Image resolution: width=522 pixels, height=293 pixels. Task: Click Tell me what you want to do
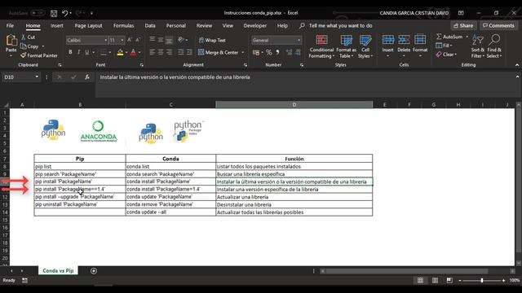coord(340,25)
